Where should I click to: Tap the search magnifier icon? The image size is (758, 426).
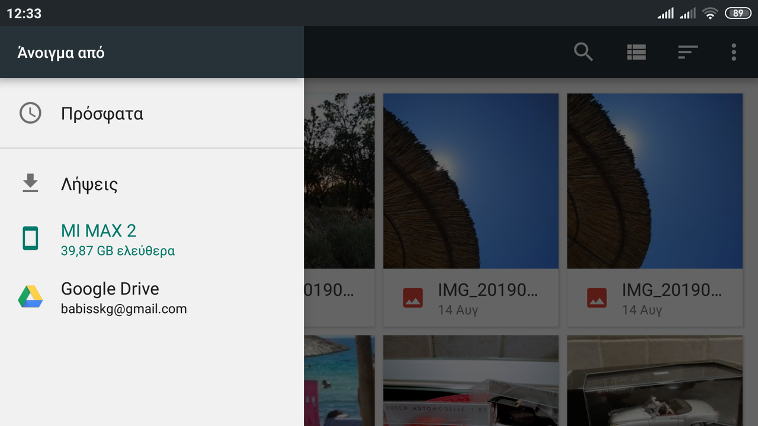coord(583,52)
